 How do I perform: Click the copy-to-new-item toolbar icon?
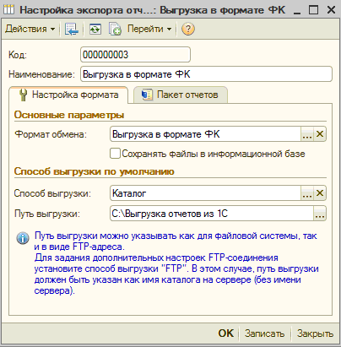coord(115,29)
